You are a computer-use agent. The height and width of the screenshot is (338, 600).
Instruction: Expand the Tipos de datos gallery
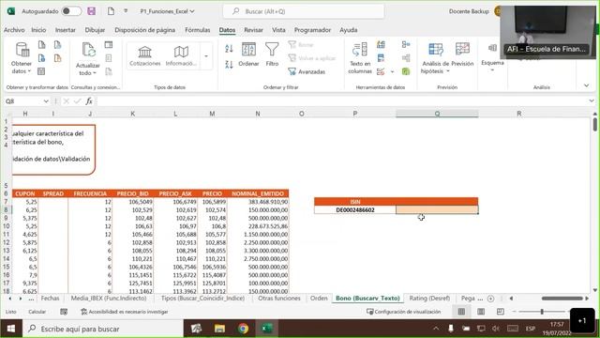pyautogui.click(x=206, y=56)
